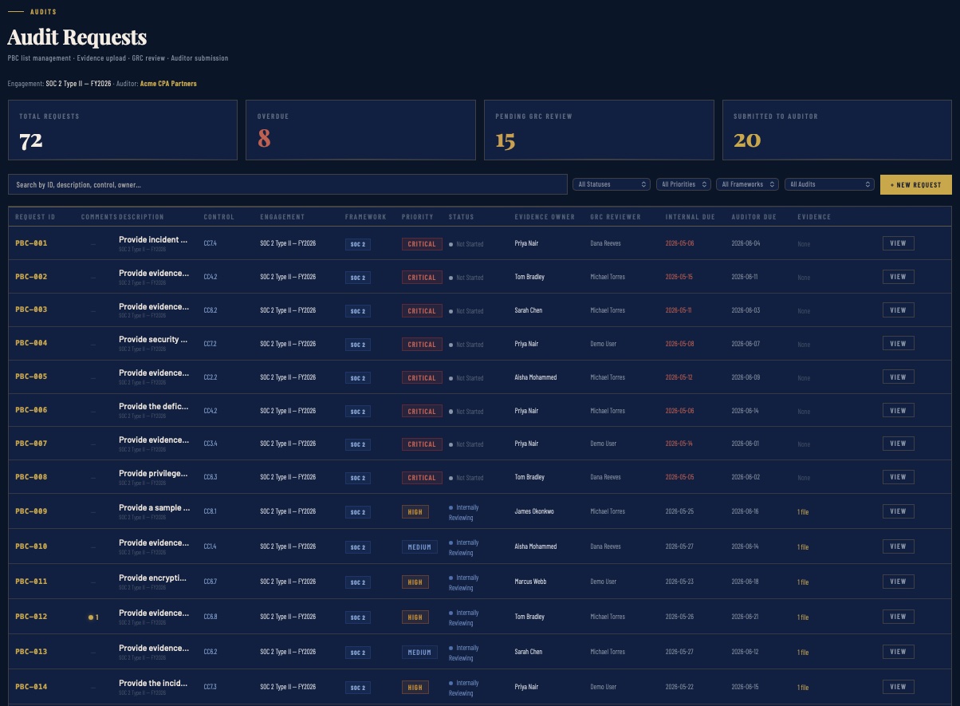Click control CC7.4 in PBC-001 row
This screenshot has height=706, width=960.
[x=210, y=243]
